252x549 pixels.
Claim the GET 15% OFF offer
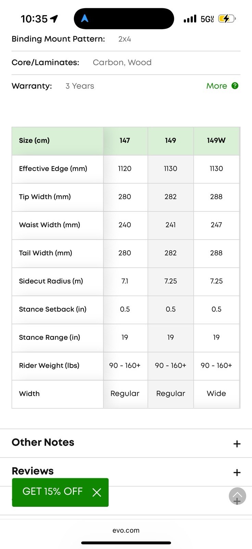tap(52, 491)
